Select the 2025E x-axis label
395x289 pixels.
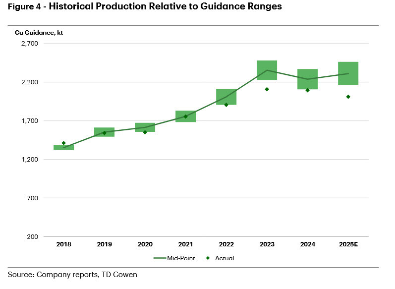[348, 244]
